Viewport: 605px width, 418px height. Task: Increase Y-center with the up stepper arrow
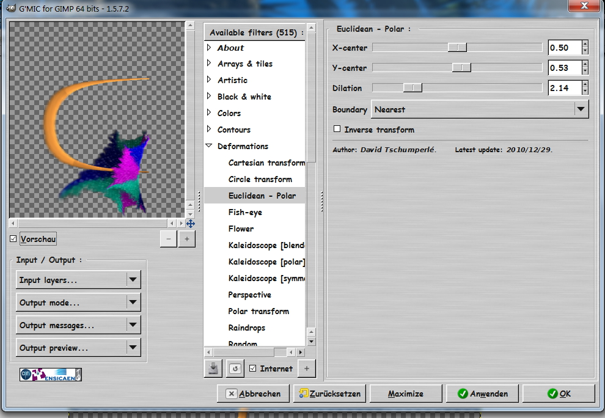[585, 64]
